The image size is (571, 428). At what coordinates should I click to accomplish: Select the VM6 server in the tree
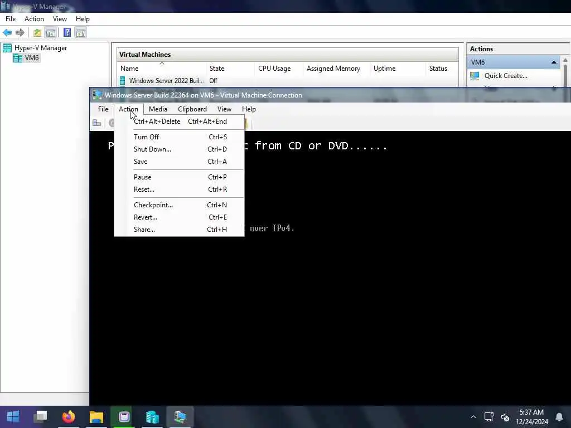coord(32,58)
